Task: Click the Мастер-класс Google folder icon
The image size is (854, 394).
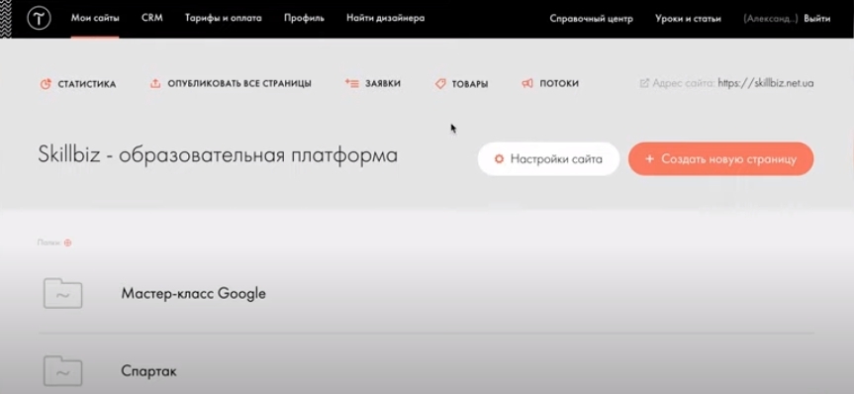Action: point(63,293)
